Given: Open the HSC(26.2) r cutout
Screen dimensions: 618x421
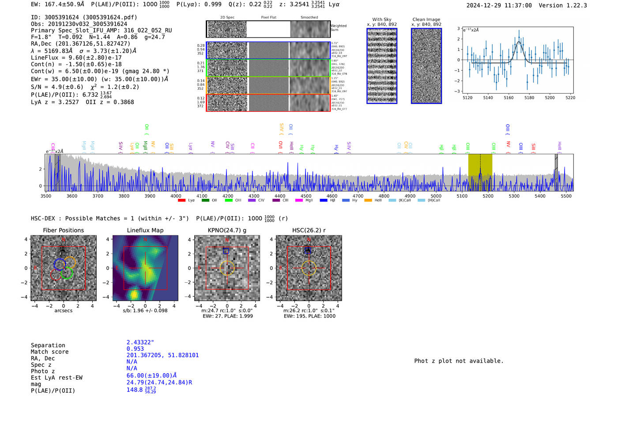Looking at the screenshot, I should 309,268.
